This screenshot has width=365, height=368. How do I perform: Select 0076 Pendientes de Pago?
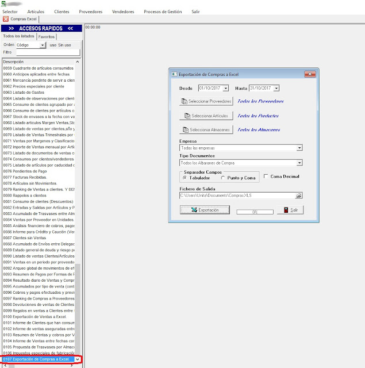pyautogui.click(x=39, y=171)
